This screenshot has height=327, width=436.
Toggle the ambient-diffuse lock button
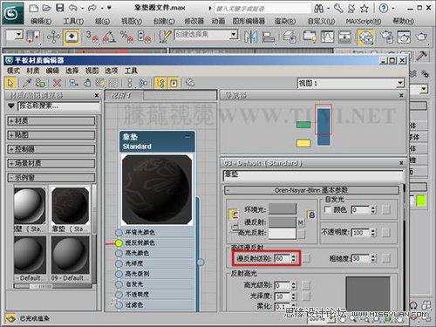(234, 215)
